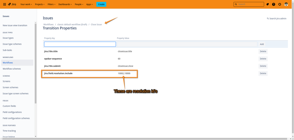Click the Issues sidebar heading
Viewport: 294px width, 140px height.
point(6,16)
